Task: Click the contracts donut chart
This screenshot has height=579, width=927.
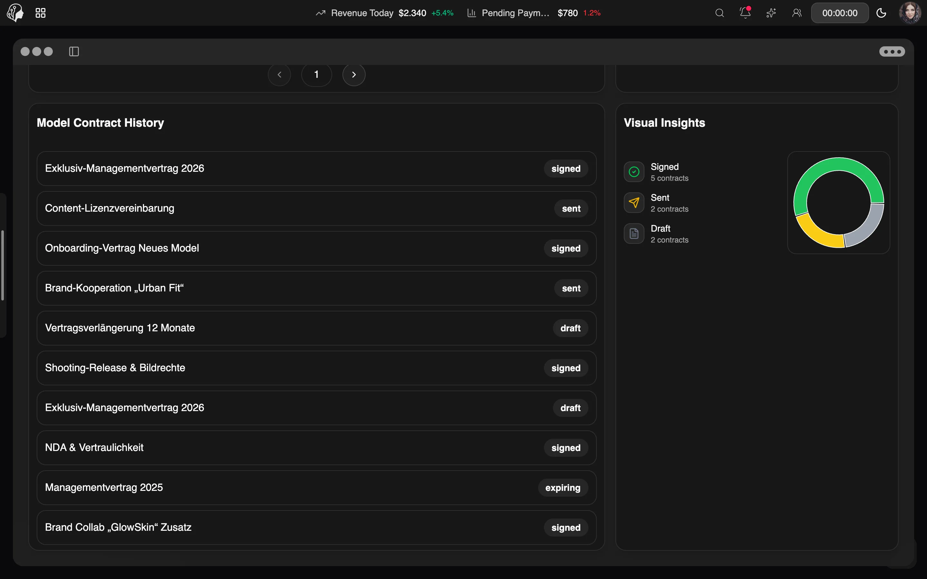Action: point(838,203)
